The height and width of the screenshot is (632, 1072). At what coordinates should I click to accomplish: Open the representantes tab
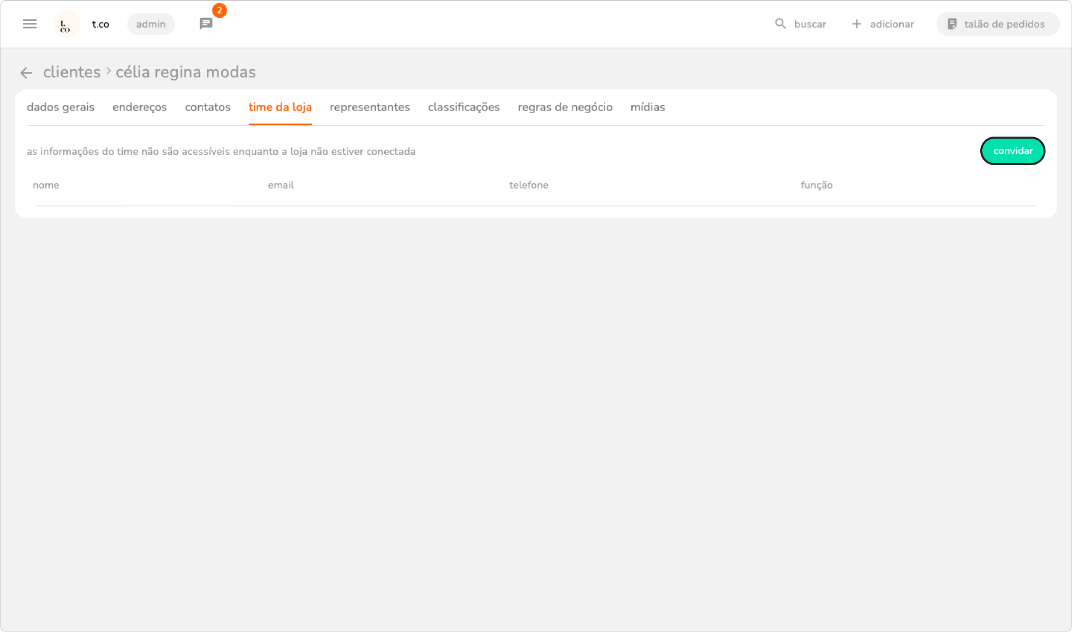click(370, 107)
